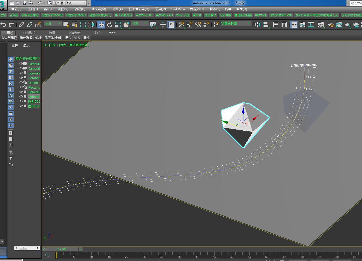The height and width of the screenshot is (261, 362).
Task: Toggle Spinner Snap
Action: [x=206, y=25]
